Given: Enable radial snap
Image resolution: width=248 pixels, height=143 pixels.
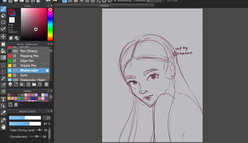Looking at the screenshot, I should pos(87,1).
